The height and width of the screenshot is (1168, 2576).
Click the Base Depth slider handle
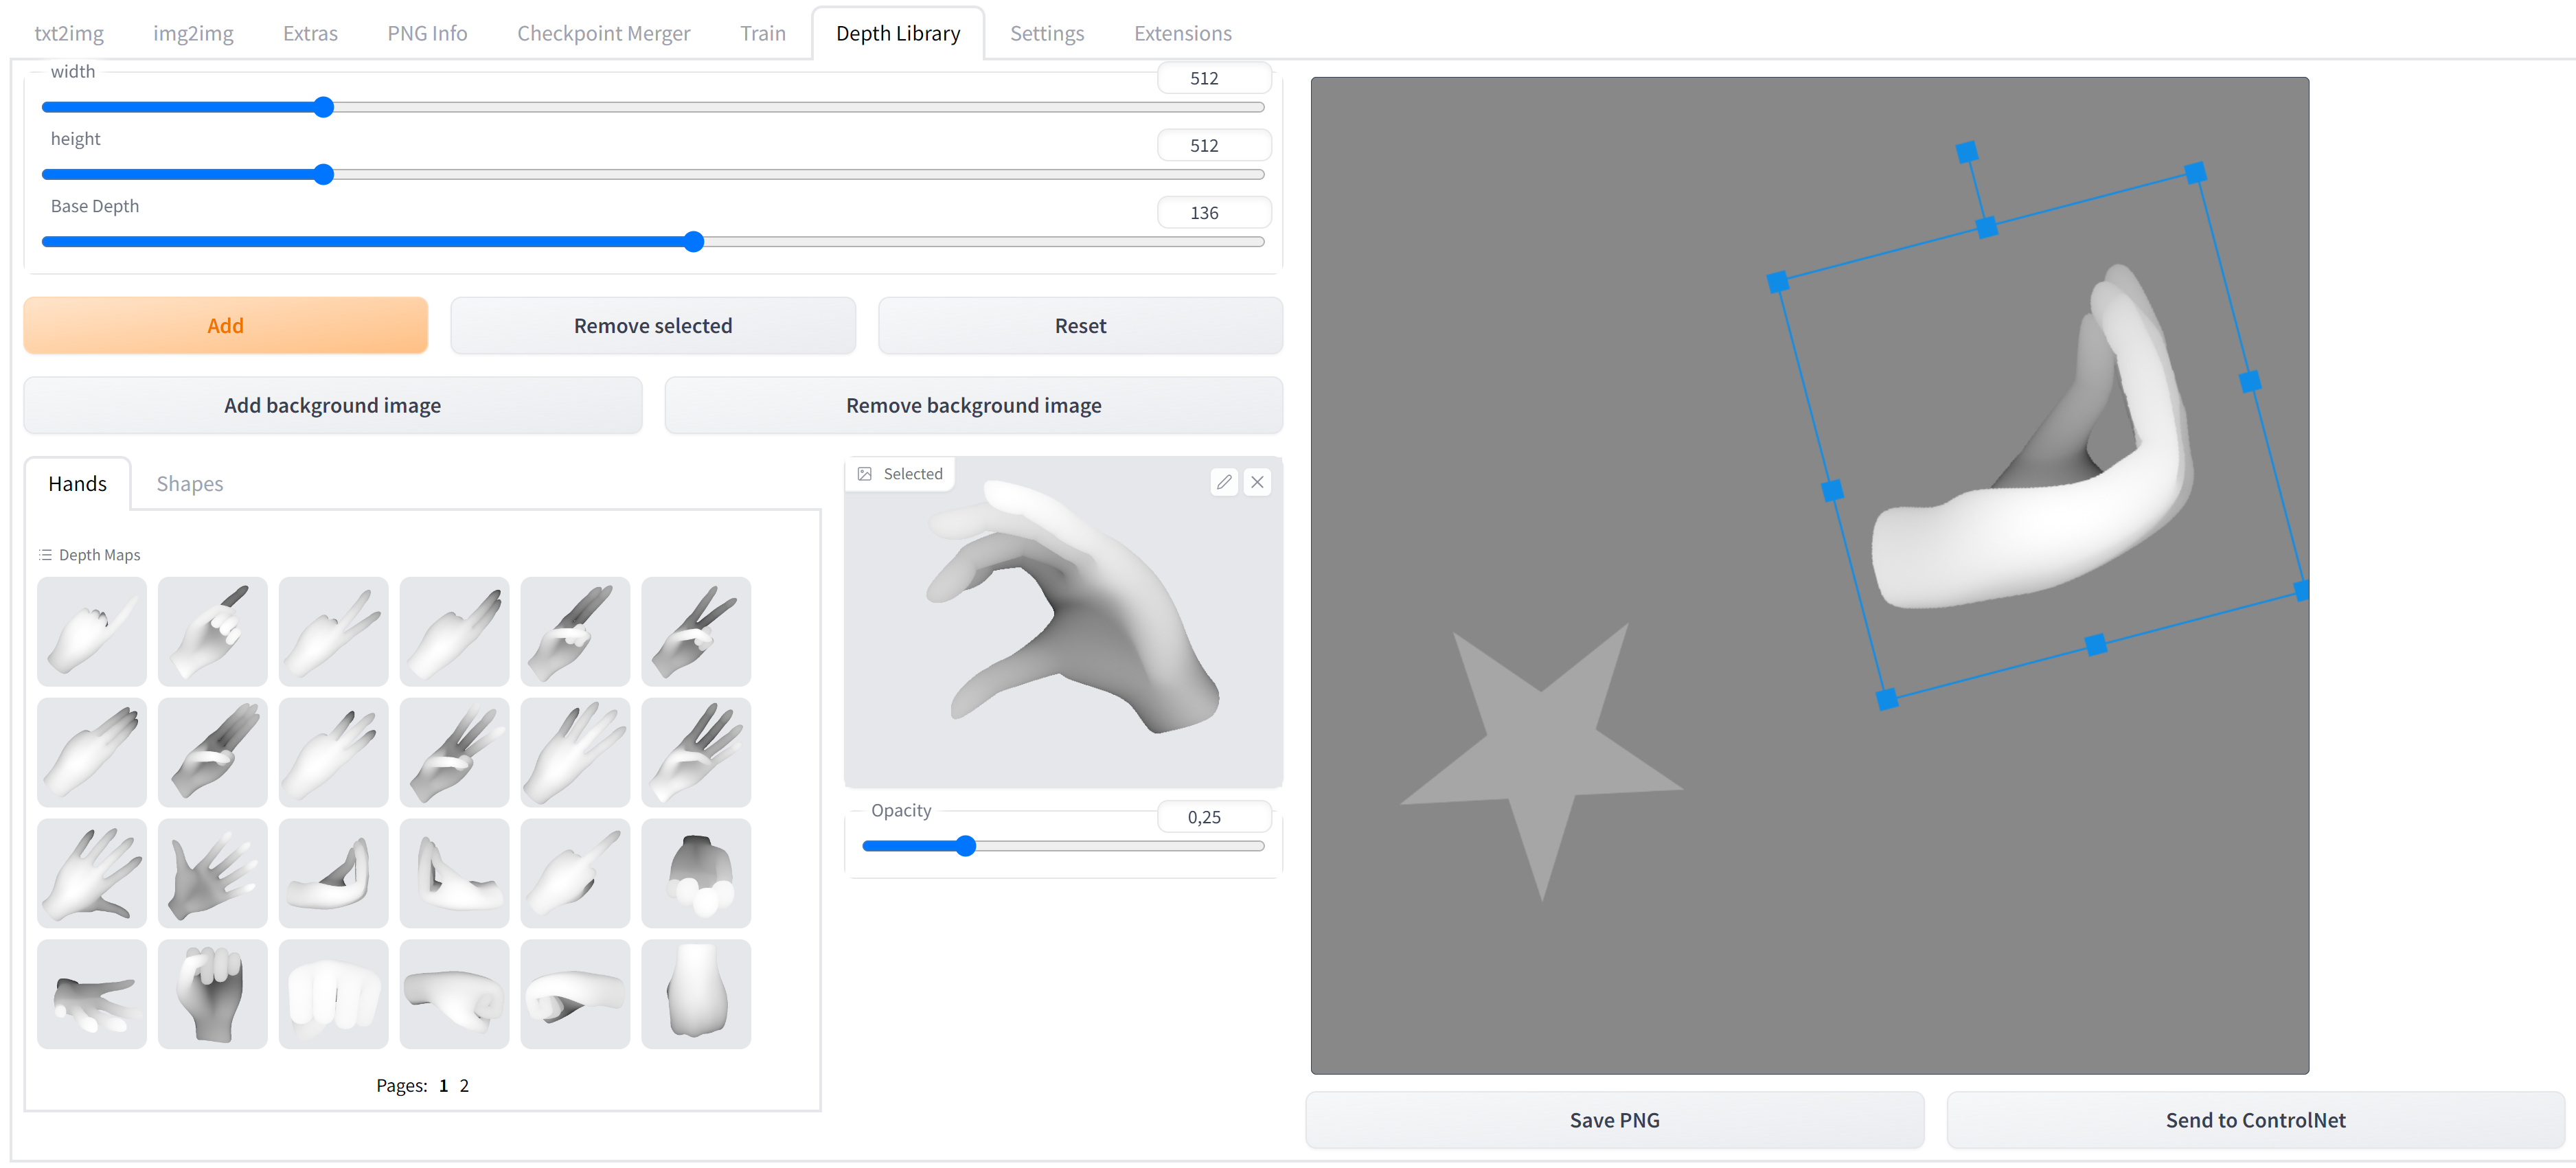click(x=694, y=242)
